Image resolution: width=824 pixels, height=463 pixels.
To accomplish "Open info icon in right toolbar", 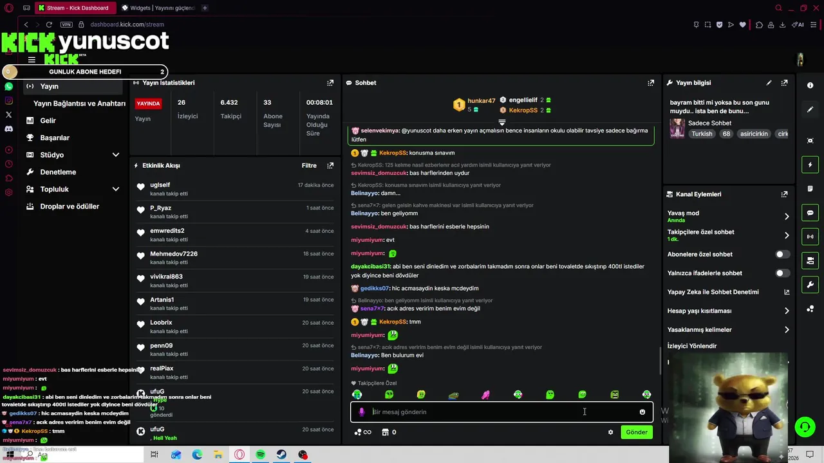I will 810,86.
